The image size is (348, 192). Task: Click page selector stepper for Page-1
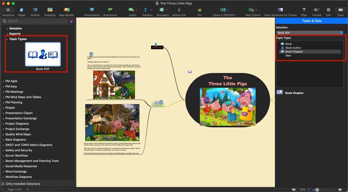point(27,190)
